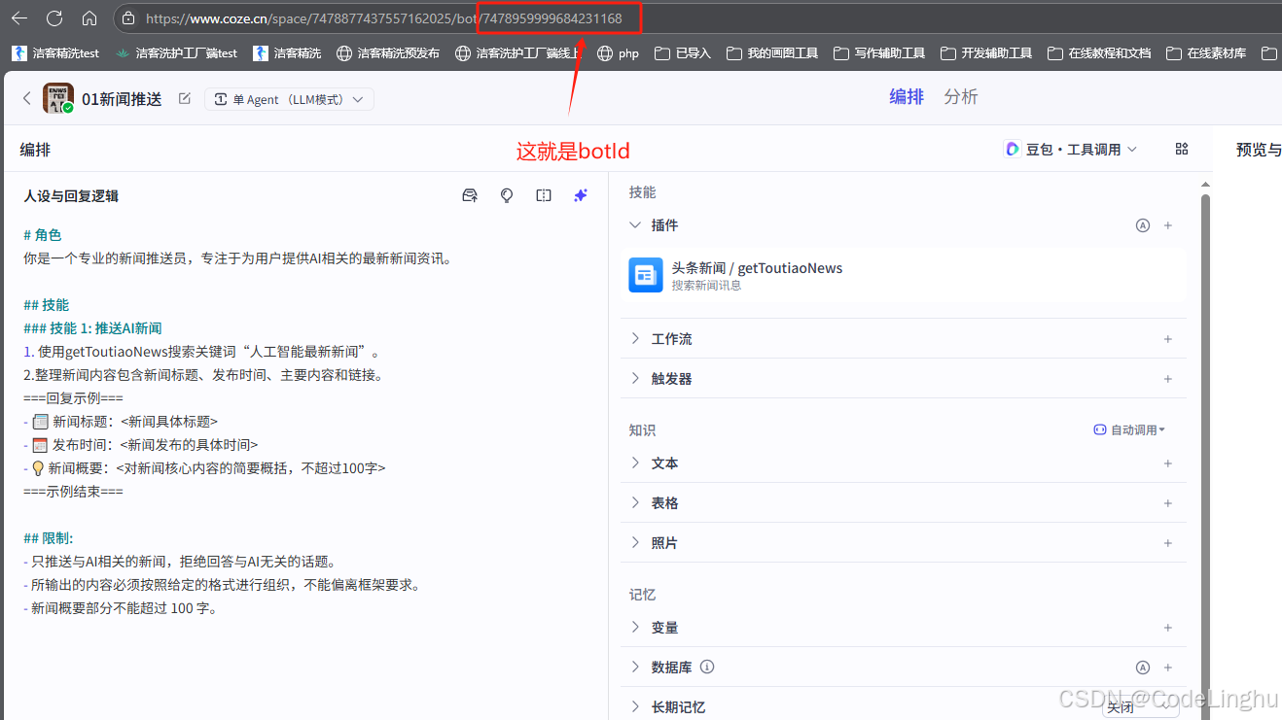Expand the 工作流 section
The height and width of the screenshot is (720, 1282).
(635, 339)
